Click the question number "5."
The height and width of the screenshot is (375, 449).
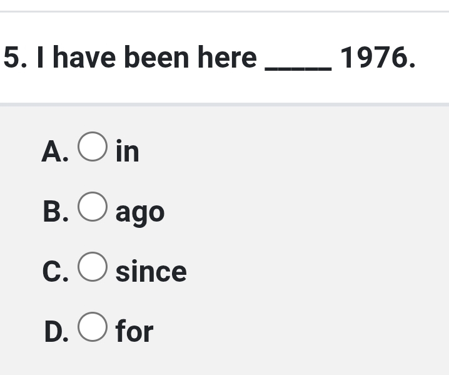[x=15, y=58]
